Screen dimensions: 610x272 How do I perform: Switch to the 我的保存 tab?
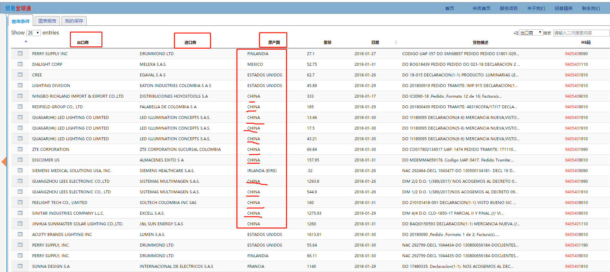(74, 21)
